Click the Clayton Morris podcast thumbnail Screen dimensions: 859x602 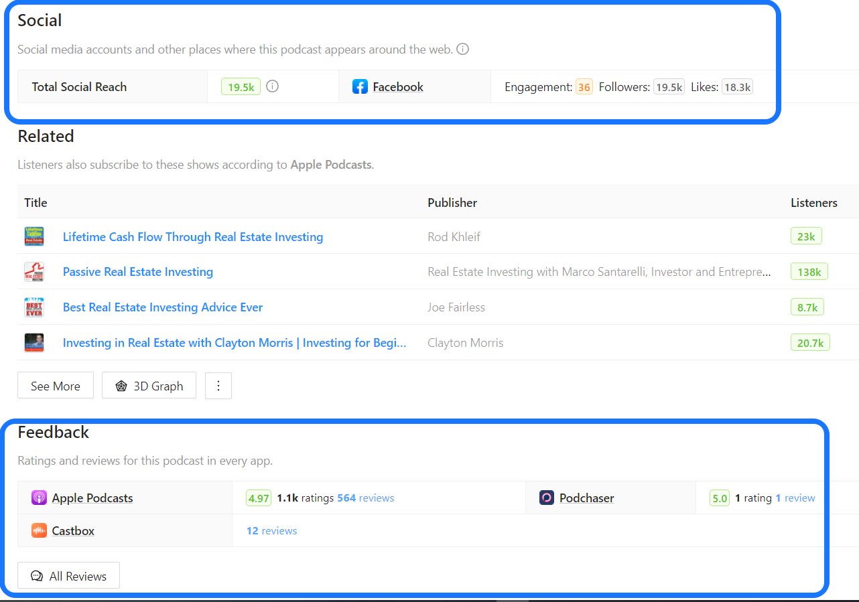[34, 343]
